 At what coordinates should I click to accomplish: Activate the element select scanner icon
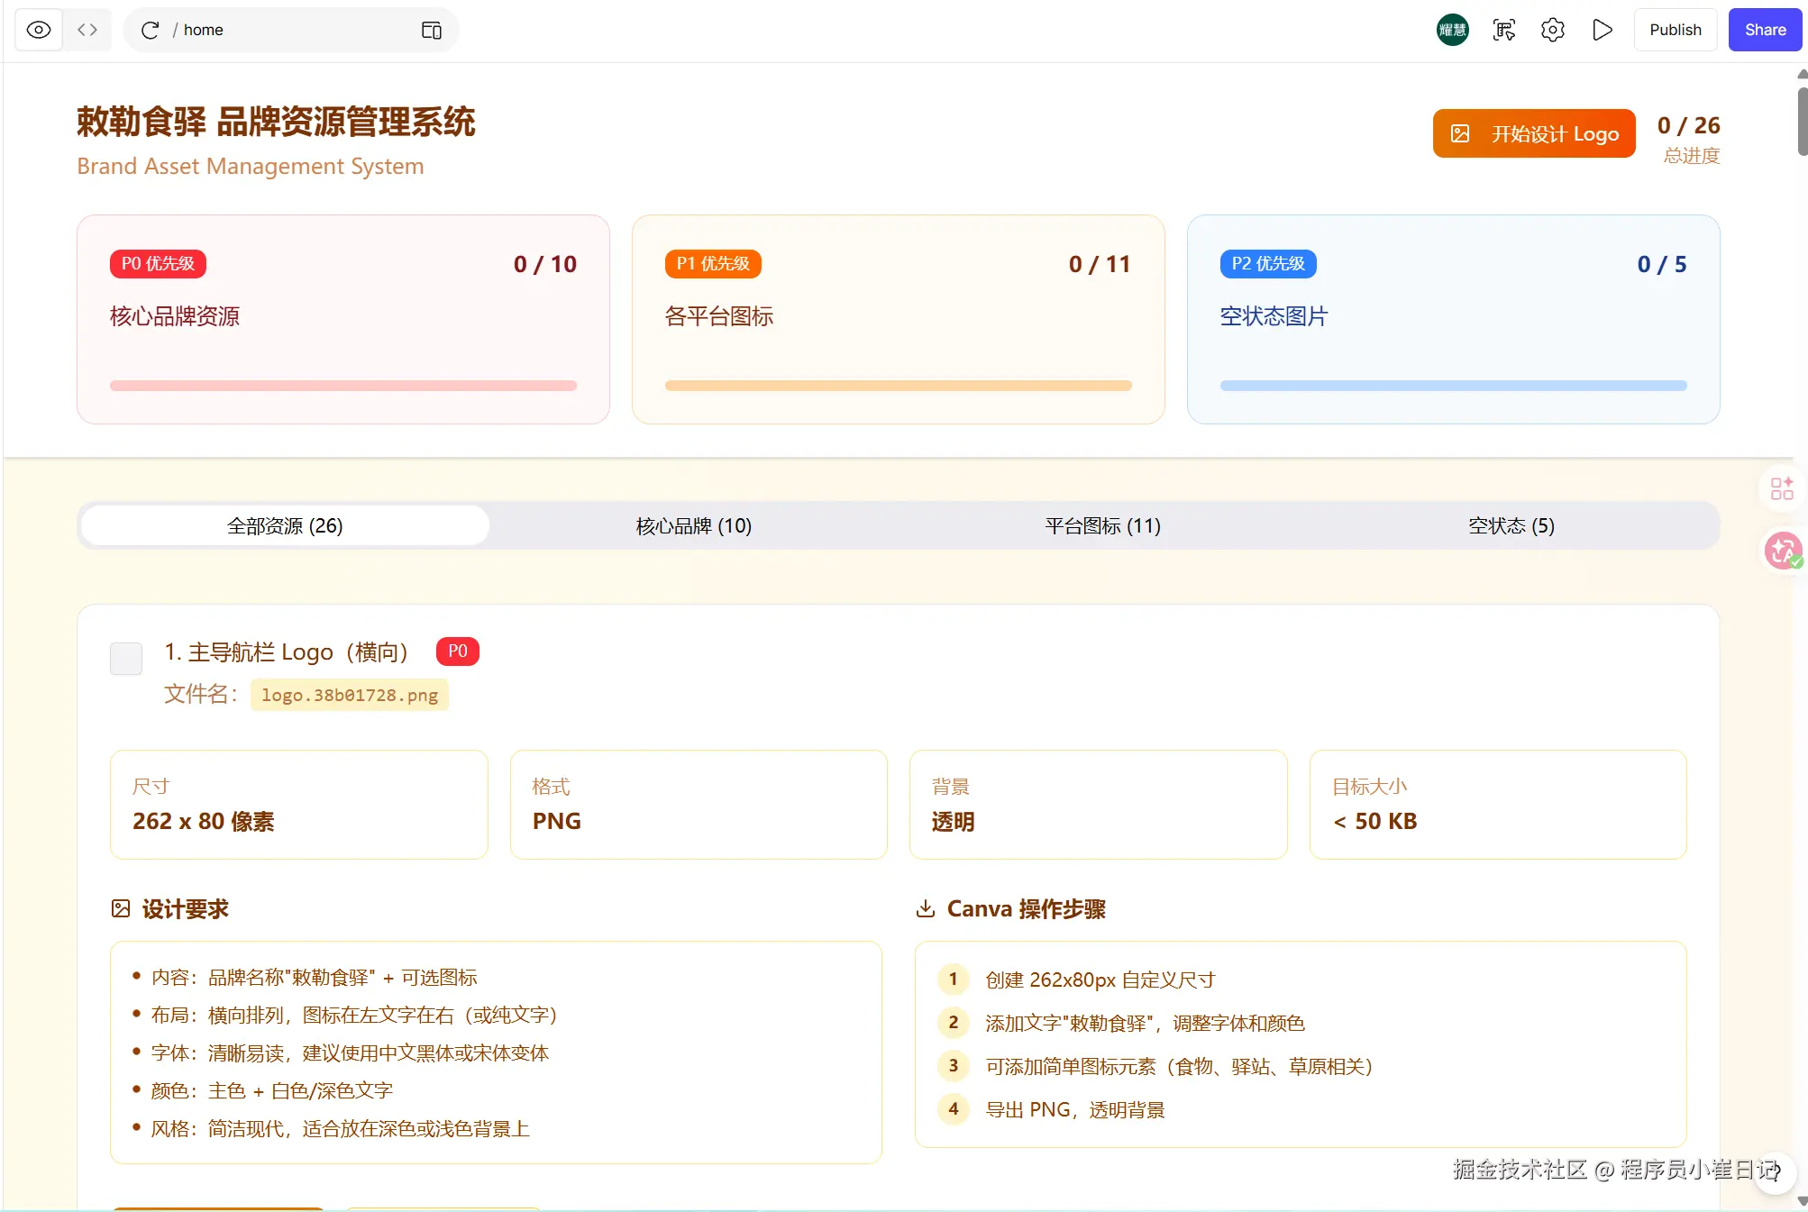click(1503, 30)
